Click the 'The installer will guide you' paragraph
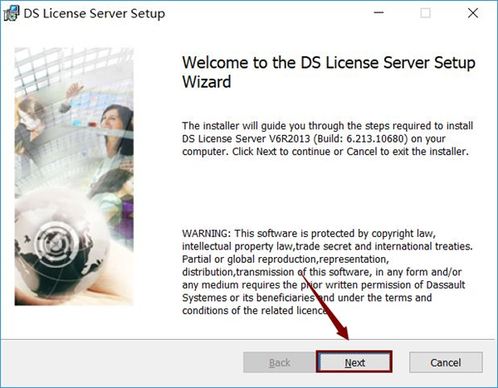This screenshot has height=388, width=498. click(x=328, y=138)
